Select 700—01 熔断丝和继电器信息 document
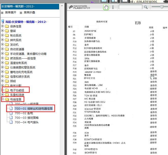The width and height of the screenshot is (168, 155). click(x=34, y=109)
